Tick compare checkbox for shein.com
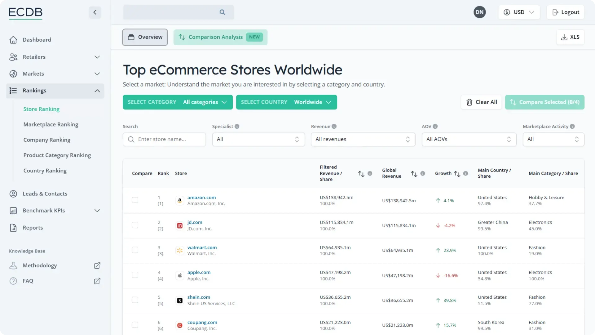Viewport: 595px width, 335px height. tap(135, 300)
